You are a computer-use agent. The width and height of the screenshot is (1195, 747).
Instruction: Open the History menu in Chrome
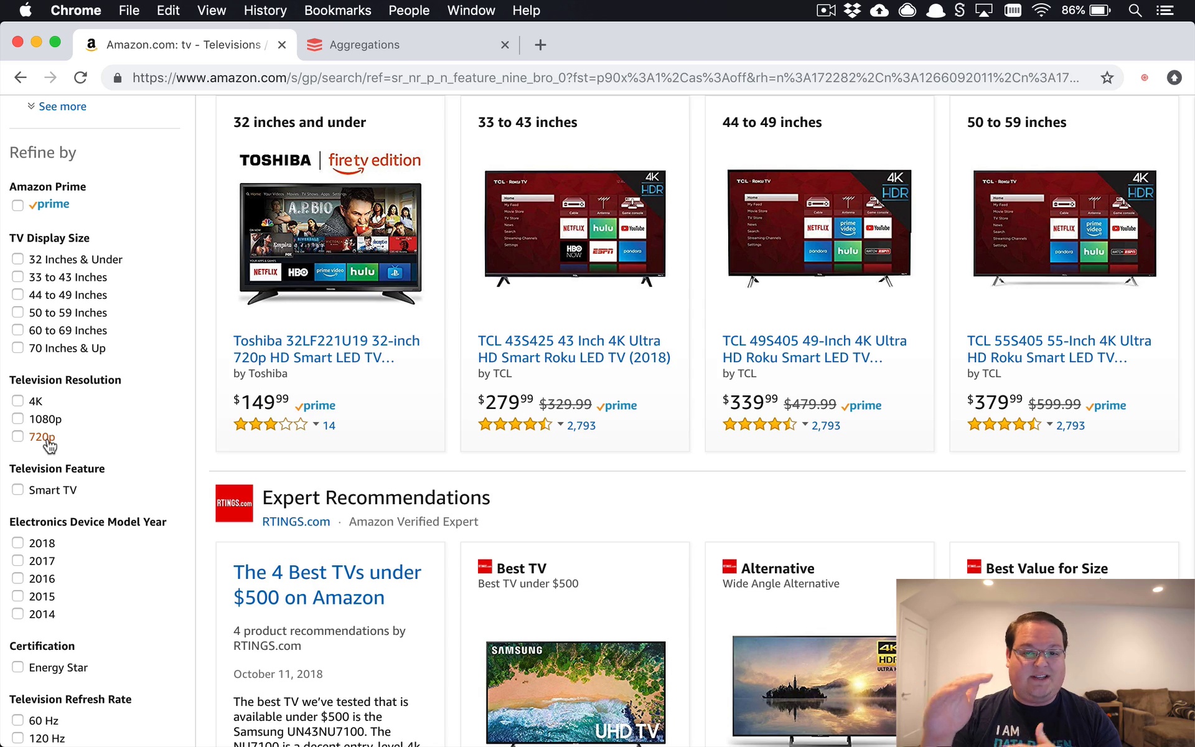point(264,11)
